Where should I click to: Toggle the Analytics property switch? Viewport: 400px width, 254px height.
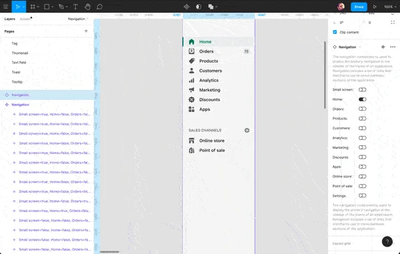362,138
